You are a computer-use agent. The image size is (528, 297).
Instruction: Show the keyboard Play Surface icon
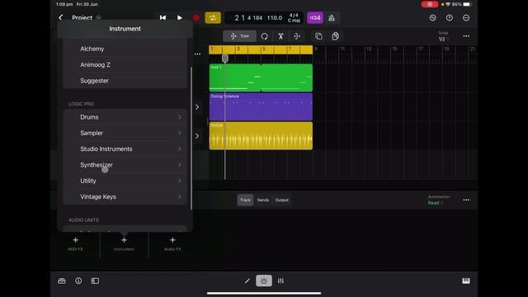pyautogui.click(x=466, y=280)
